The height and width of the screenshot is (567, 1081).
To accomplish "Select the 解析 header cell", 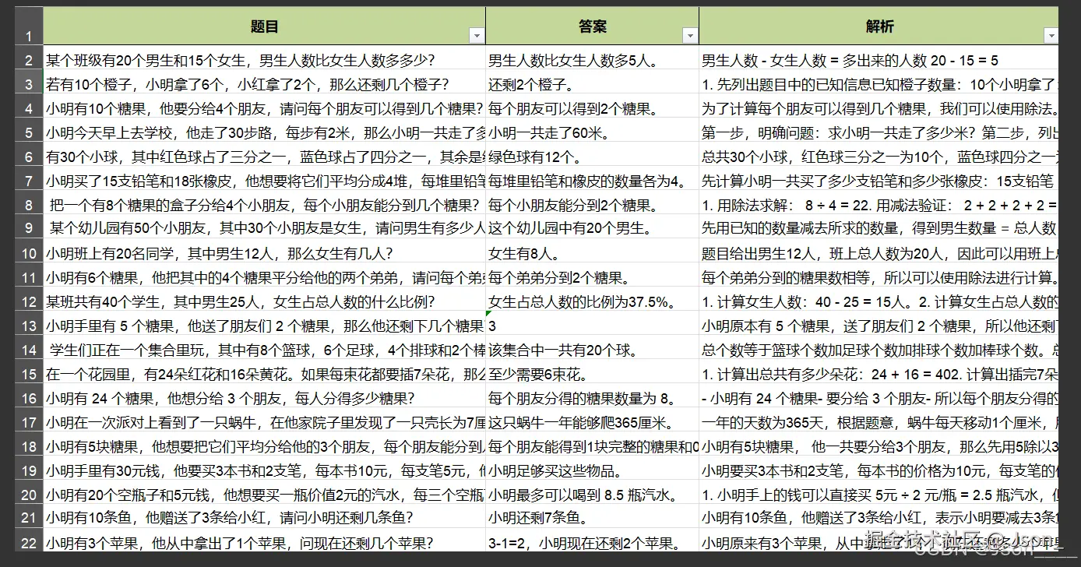I will coord(879,26).
